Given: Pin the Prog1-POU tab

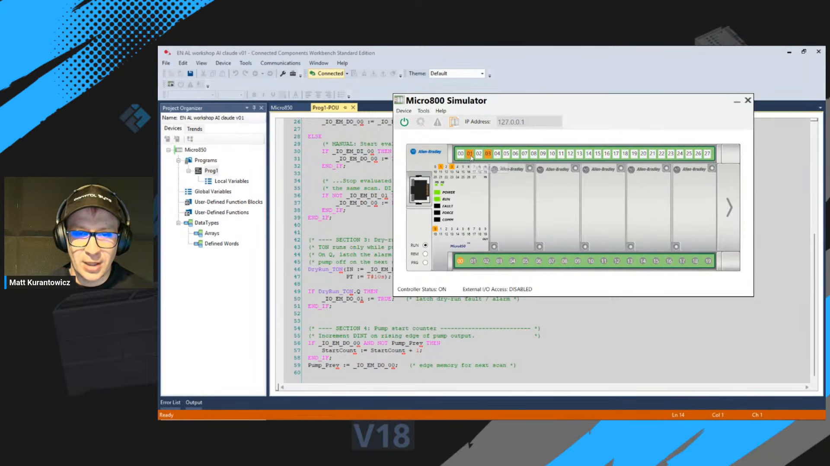Looking at the screenshot, I should coord(345,107).
